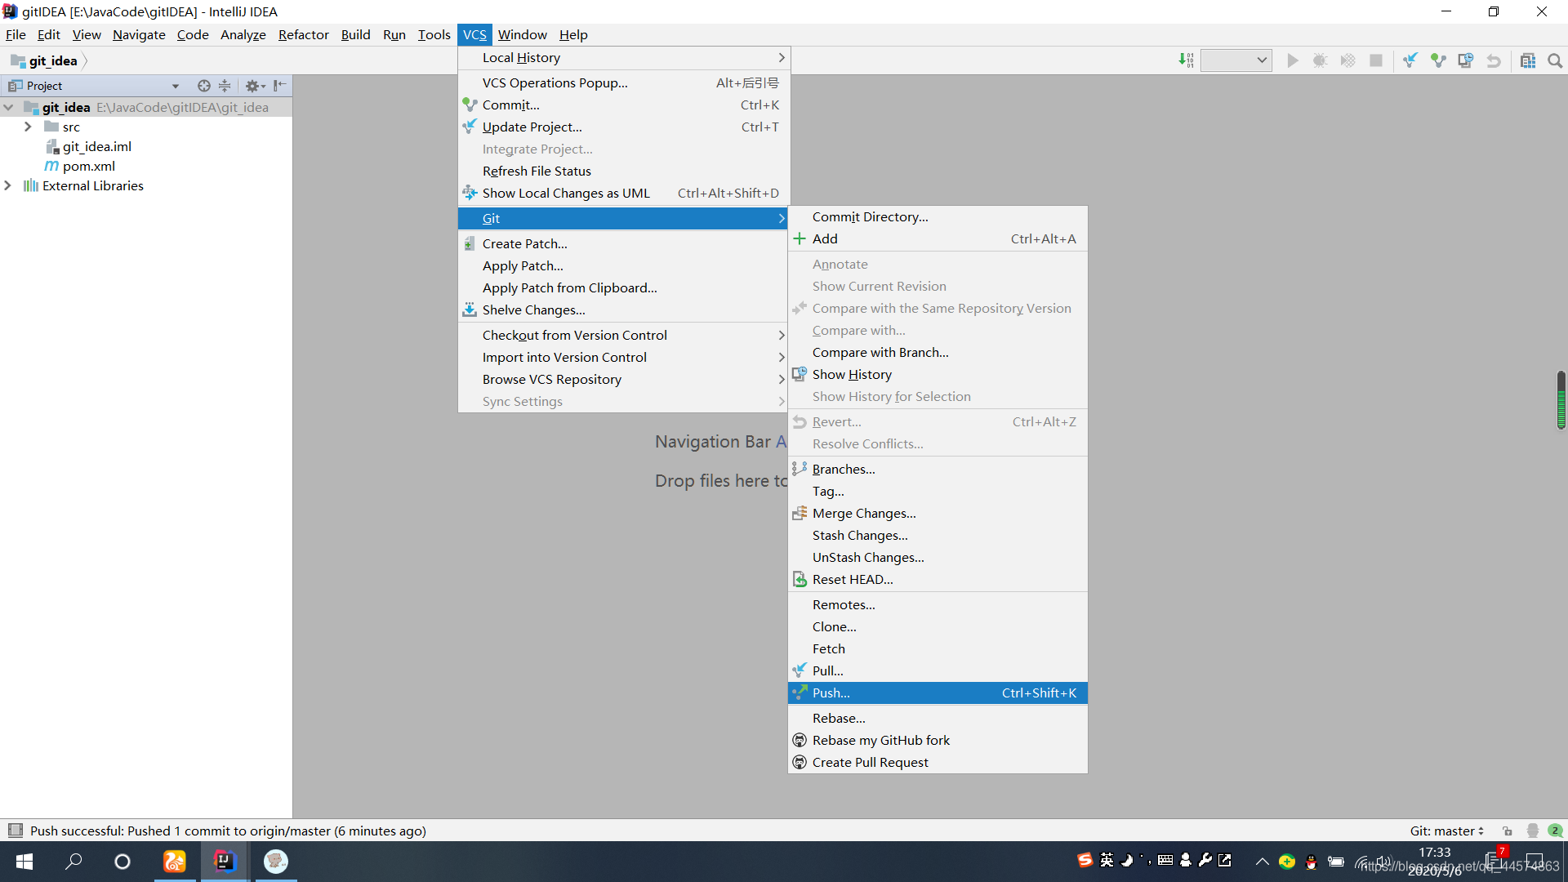Select Create Patch... entry

point(624,243)
